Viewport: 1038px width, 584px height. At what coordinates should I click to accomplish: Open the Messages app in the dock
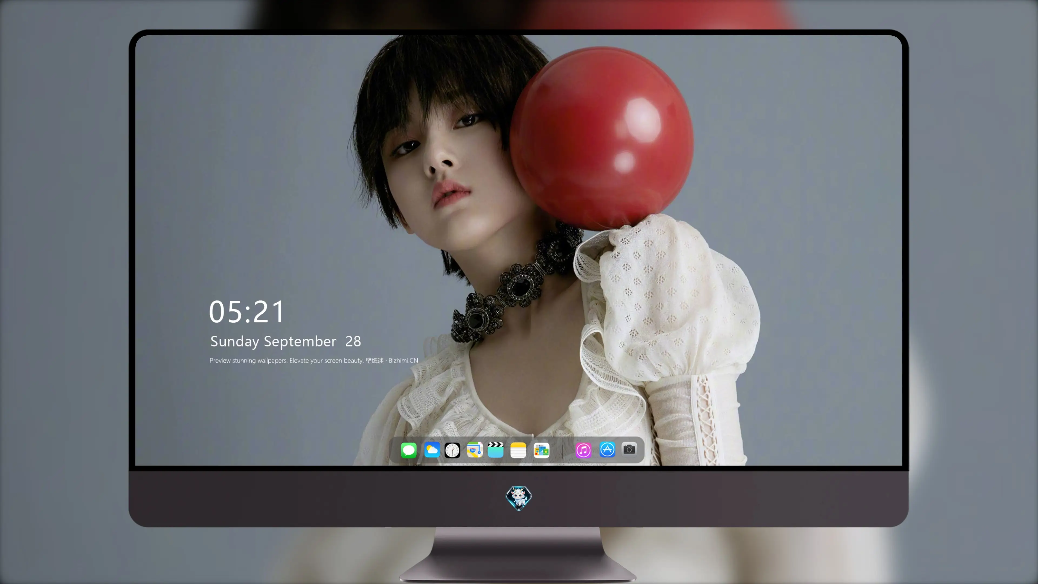[x=409, y=450]
